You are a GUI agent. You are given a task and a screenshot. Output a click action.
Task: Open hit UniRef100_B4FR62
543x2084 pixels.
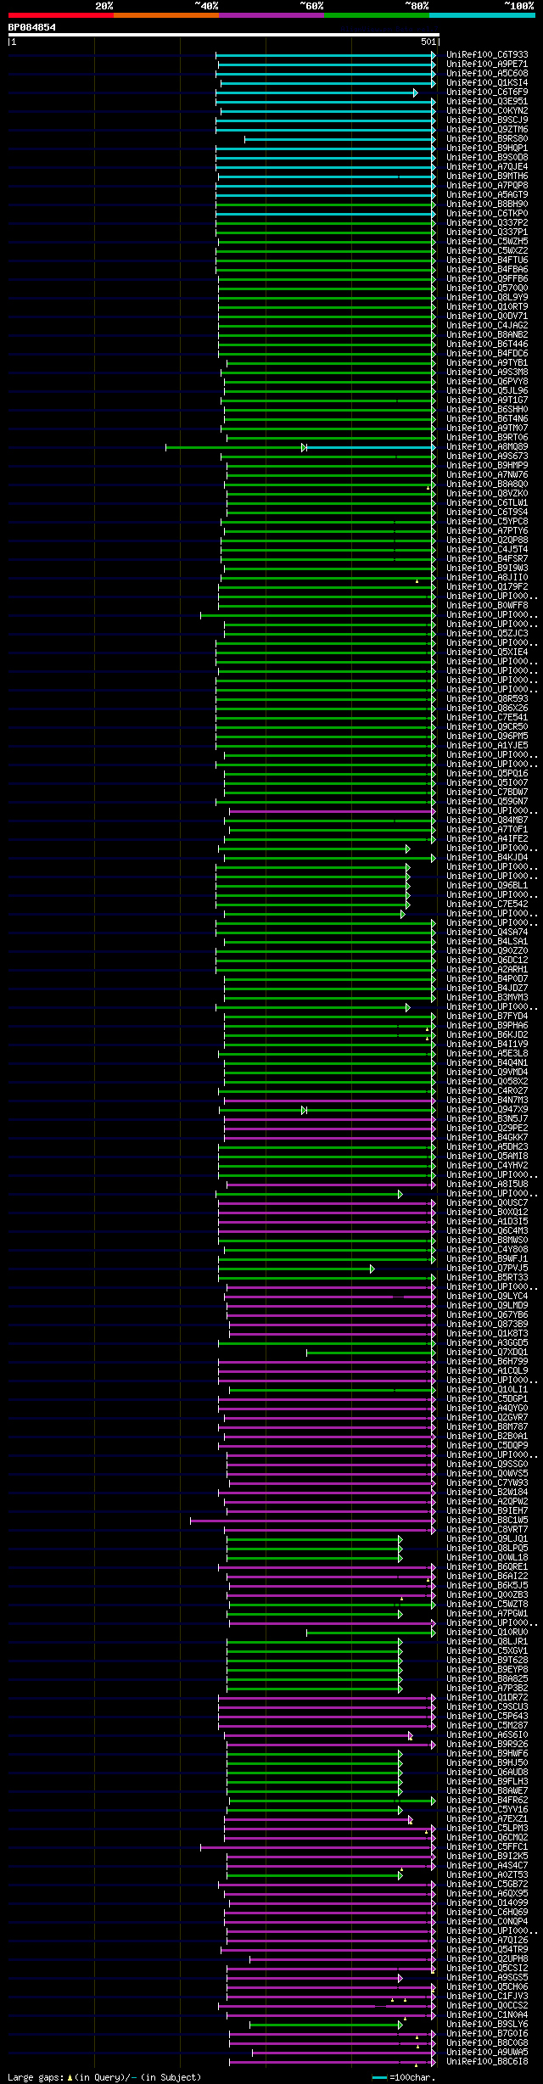(487, 1801)
